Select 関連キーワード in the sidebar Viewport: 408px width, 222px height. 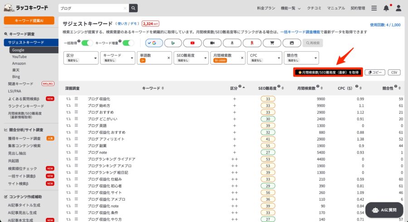[x=20, y=84]
